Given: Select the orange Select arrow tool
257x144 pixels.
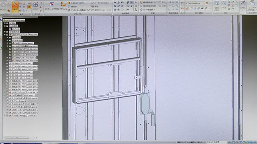Looking at the screenshot, I should pos(15,7).
